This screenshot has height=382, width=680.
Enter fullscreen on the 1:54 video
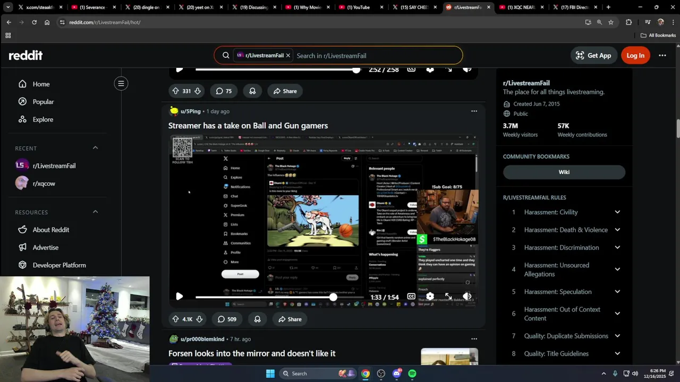tap(448, 297)
